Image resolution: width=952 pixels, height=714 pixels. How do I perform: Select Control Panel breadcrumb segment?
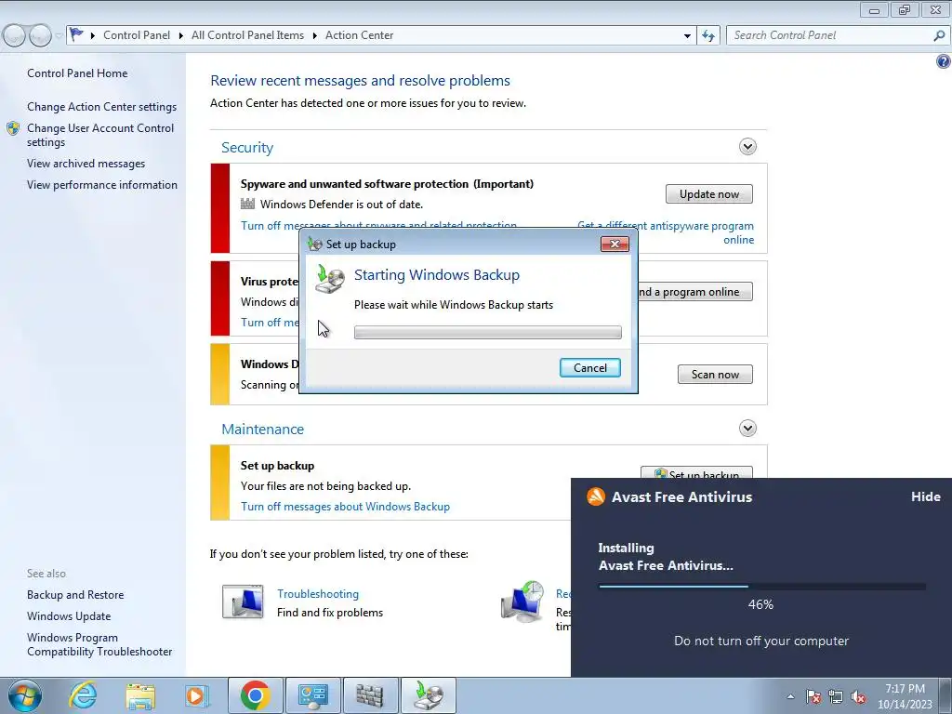137,35
